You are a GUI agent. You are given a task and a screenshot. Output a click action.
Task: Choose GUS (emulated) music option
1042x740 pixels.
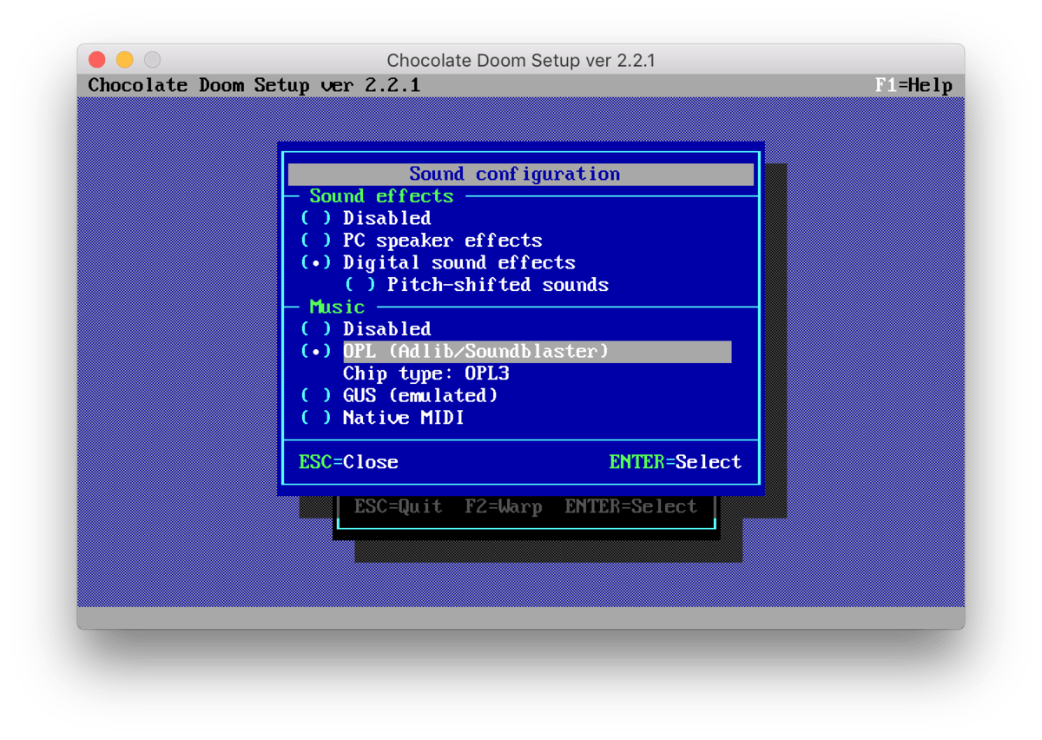click(399, 395)
